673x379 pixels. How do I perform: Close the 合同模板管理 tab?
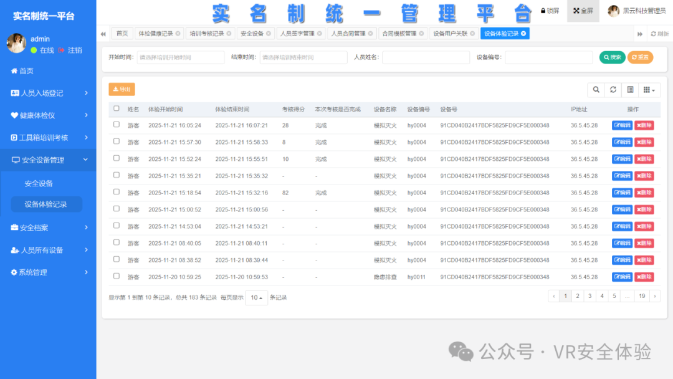coord(421,34)
